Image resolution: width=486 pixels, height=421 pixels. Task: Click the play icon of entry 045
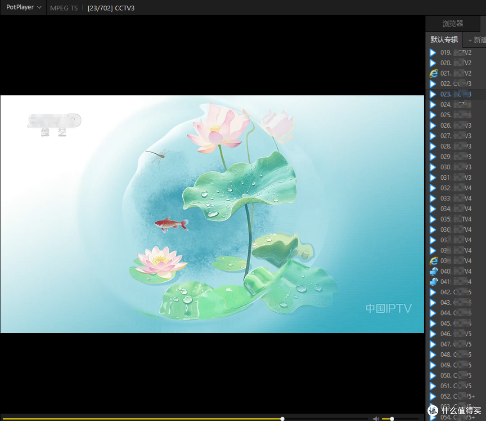[433, 324]
